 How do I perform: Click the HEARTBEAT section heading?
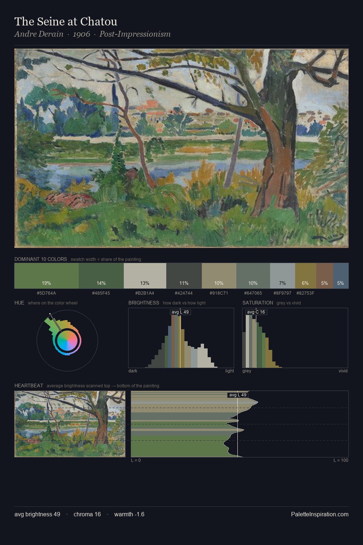[29, 385]
